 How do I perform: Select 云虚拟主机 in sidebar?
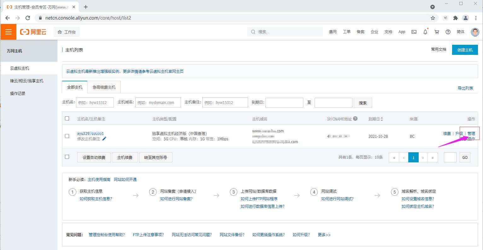pyautogui.click(x=29, y=68)
